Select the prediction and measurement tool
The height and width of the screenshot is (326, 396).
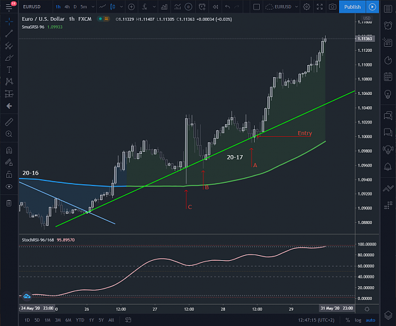(9, 94)
